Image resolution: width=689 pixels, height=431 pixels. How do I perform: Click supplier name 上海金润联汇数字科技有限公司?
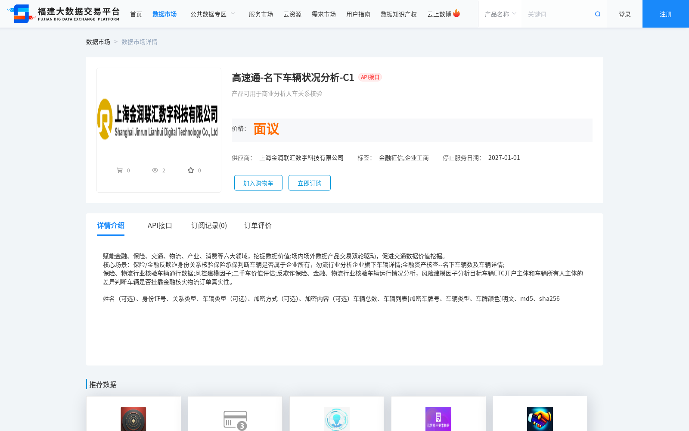point(301,158)
